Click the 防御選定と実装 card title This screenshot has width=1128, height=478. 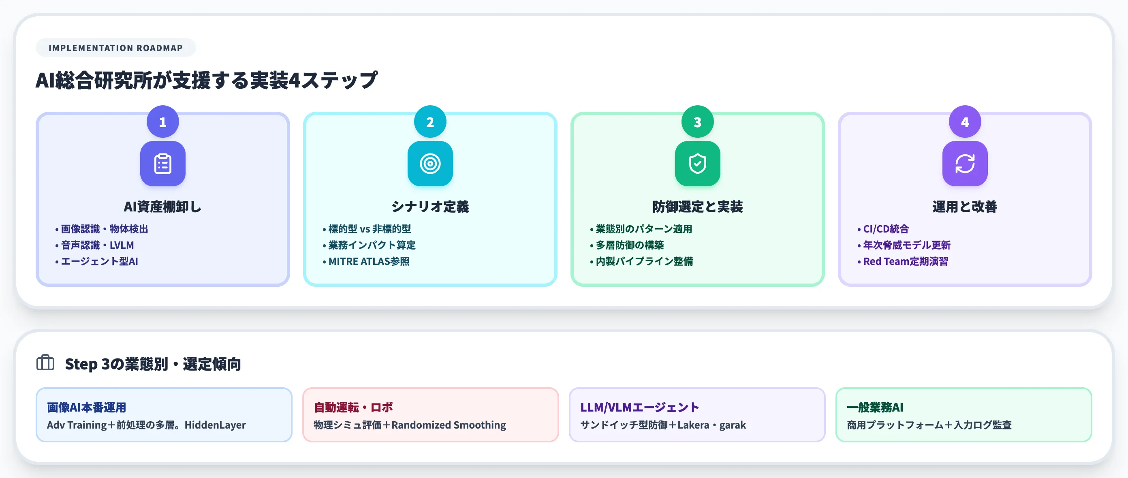[x=698, y=206]
